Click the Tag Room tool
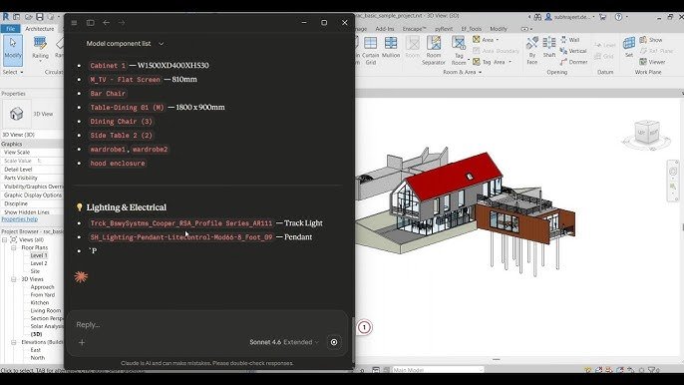This screenshot has width=684, height=385. [459, 50]
